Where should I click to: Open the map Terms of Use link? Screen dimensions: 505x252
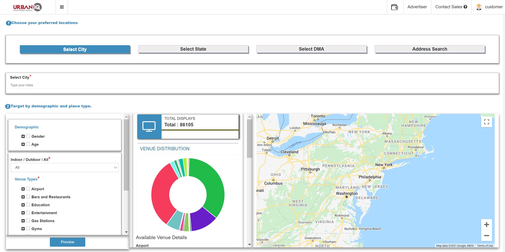click(x=485, y=246)
